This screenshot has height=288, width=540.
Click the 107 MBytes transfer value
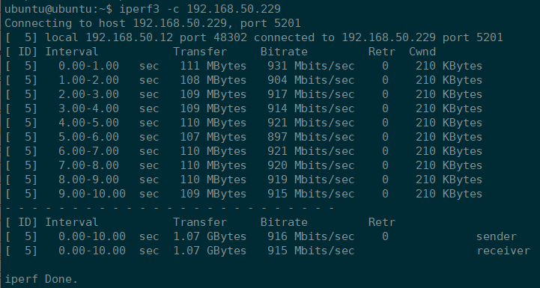213,137
